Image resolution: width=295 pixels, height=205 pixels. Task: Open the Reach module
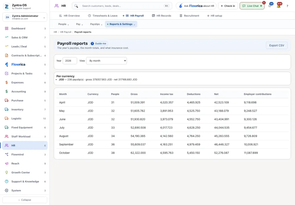(25, 164)
